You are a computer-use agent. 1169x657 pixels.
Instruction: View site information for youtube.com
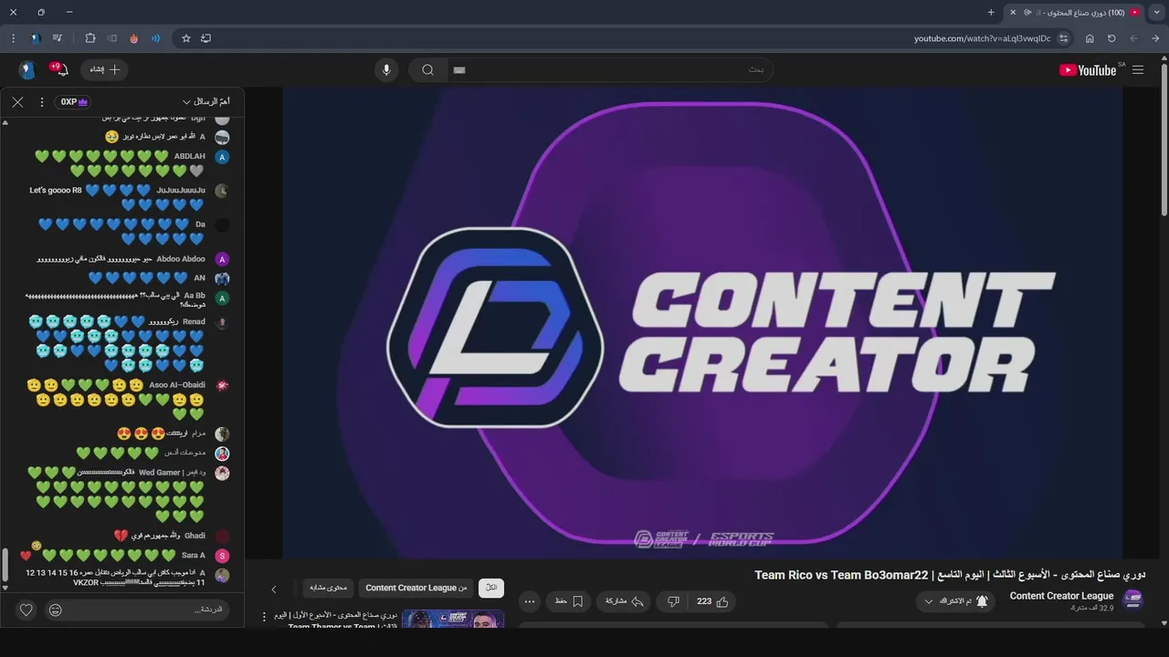[x=1064, y=38]
